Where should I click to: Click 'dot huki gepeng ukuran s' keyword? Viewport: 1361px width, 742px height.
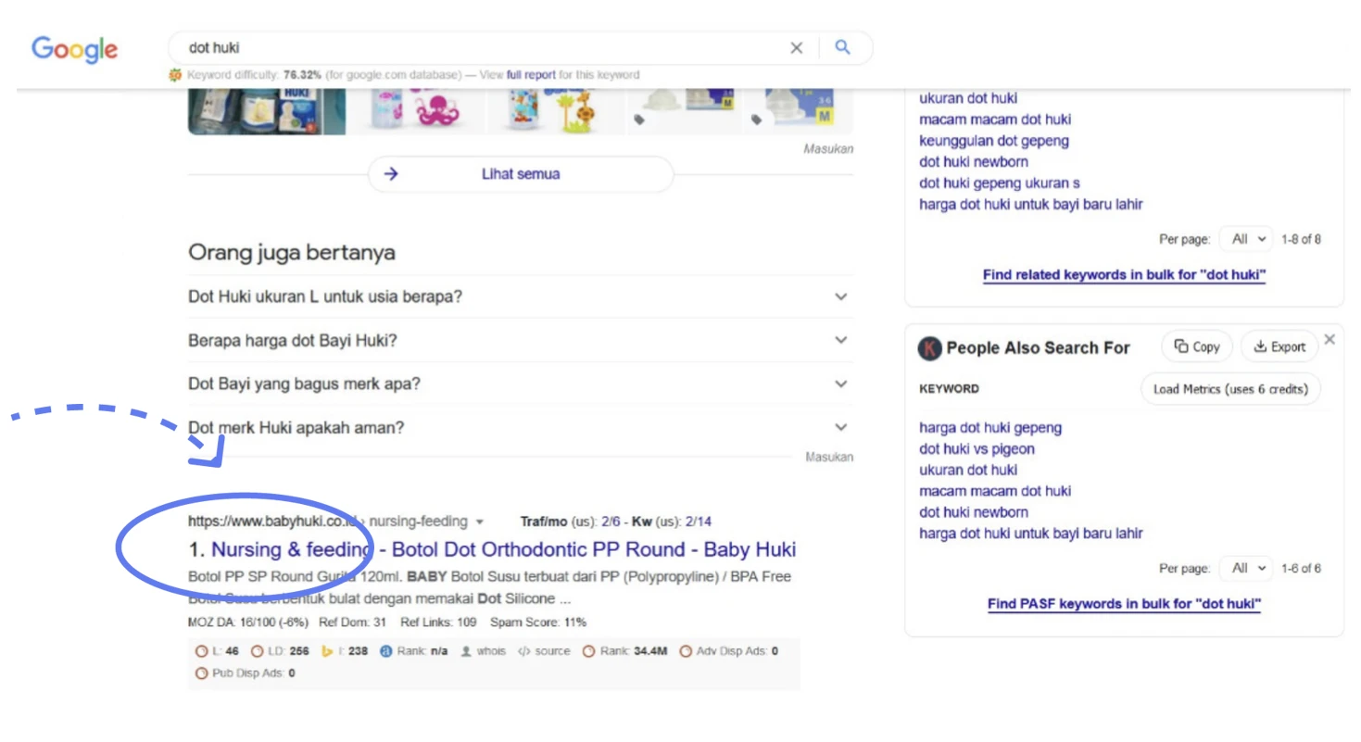tap(999, 183)
